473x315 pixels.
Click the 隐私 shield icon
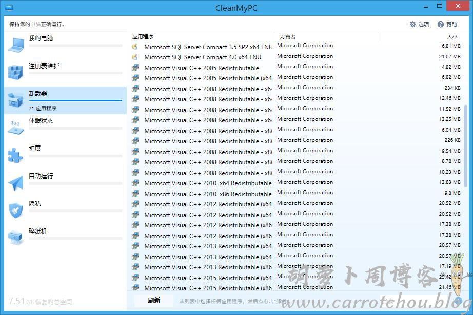click(x=16, y=211)
